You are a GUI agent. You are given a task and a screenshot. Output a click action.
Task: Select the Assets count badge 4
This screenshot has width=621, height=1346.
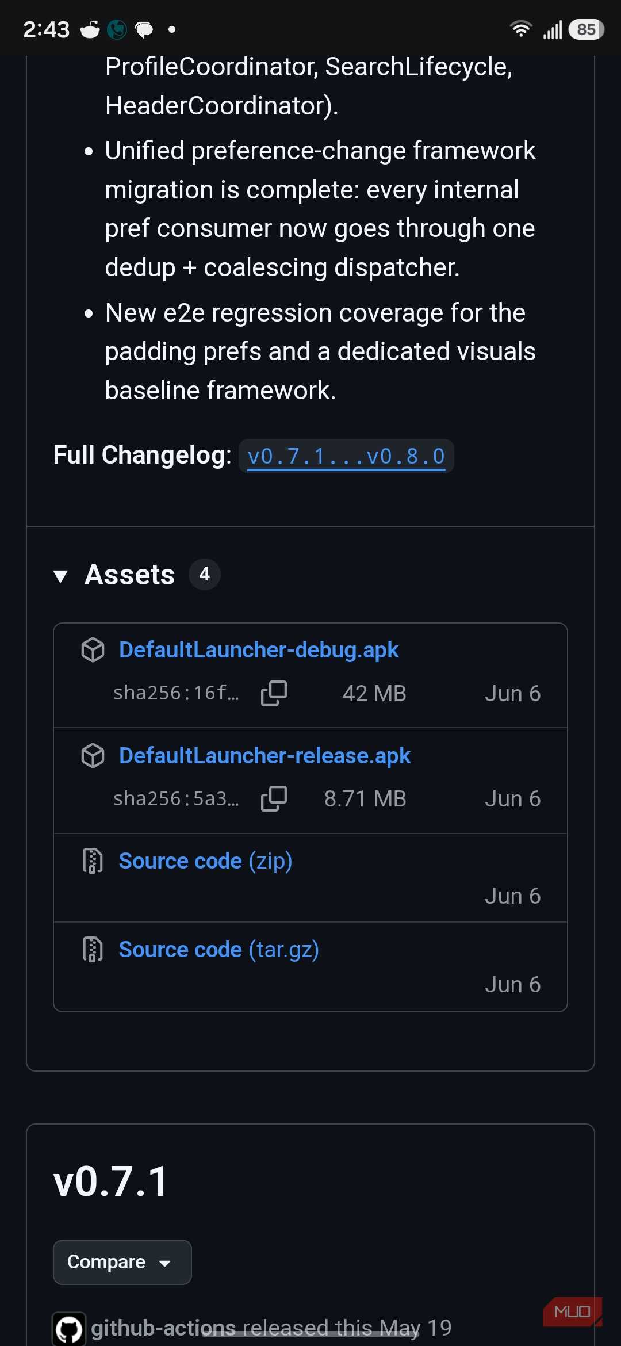coord(205,574)
